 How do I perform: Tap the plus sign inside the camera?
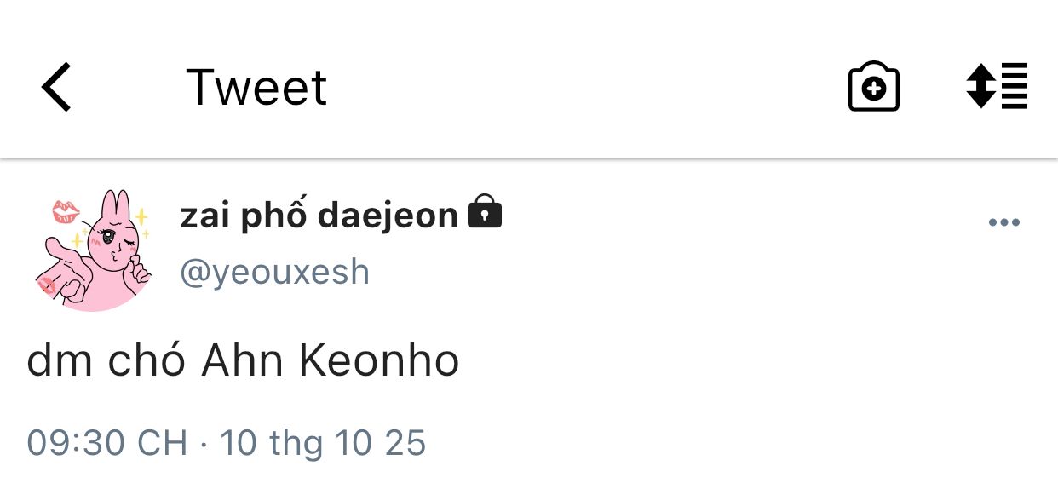[874, 89]
